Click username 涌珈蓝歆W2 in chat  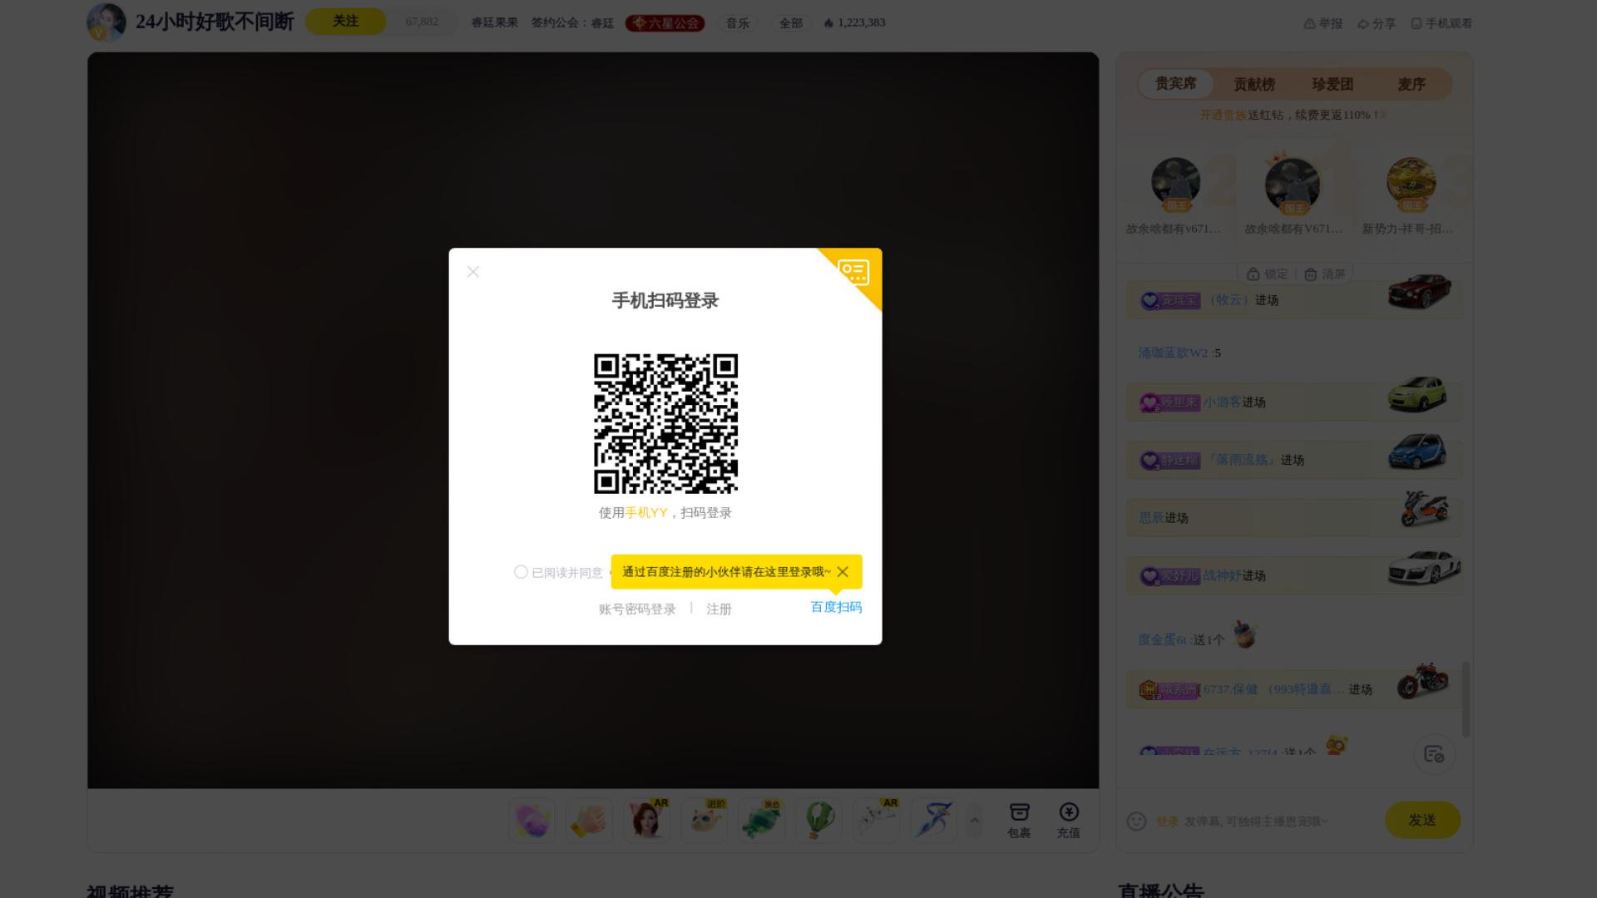coord(1173,353)
